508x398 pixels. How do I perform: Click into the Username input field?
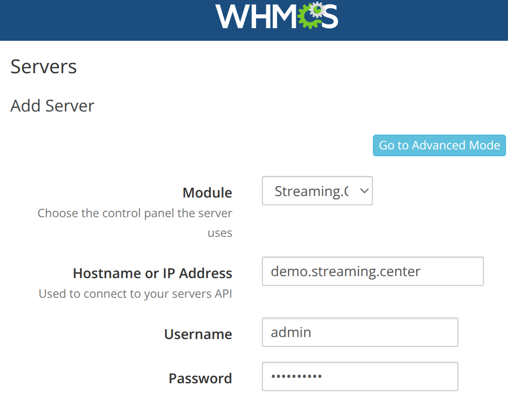coord(360,332)
